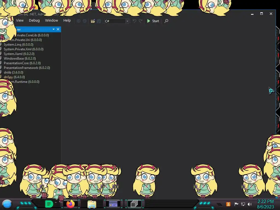
Task: Open the C# language dropdown
Action: [117, 21]
